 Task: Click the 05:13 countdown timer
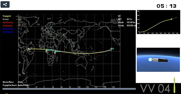(x=167, y=6)
